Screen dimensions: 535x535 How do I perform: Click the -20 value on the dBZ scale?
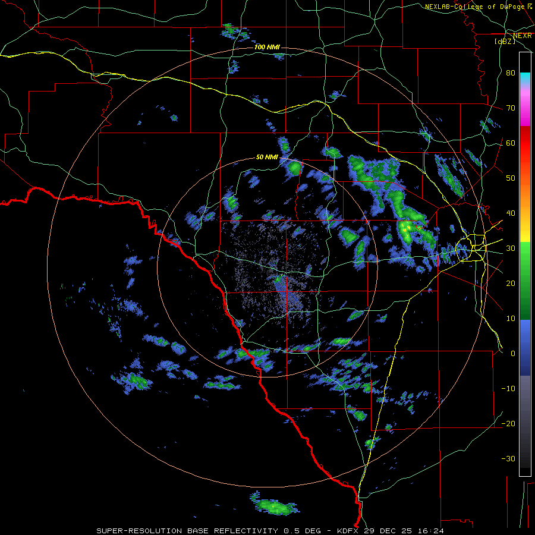pos(508,423)
